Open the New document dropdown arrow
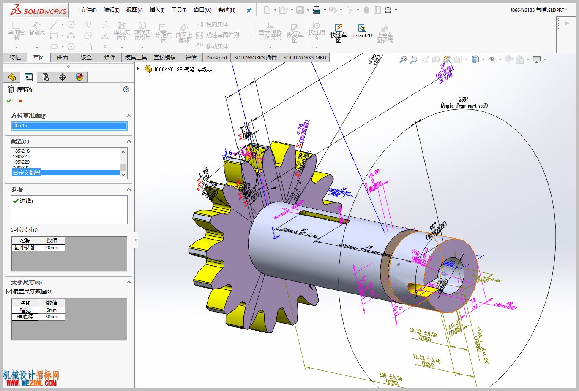Viewport: 579px width, 391px height. [275, 10]
